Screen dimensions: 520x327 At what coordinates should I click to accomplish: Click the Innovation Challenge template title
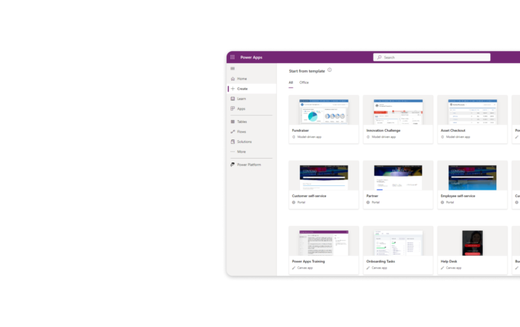(383, 131)
